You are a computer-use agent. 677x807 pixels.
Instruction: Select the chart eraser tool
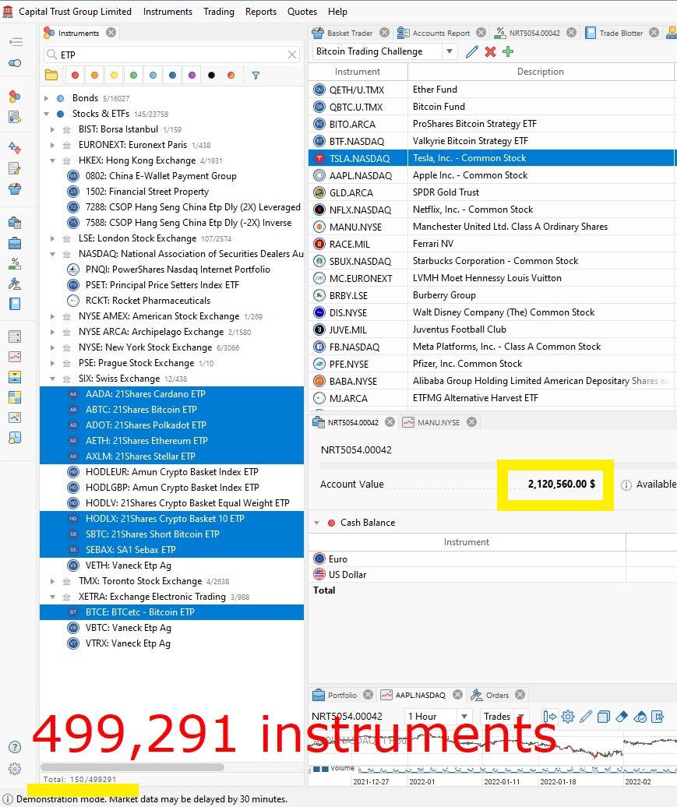(x=622, y=717)
